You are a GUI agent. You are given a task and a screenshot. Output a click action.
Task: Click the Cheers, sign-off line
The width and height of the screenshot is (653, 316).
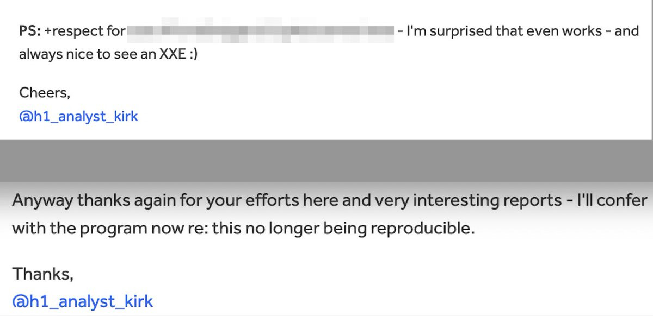click(x=45, y=93)
